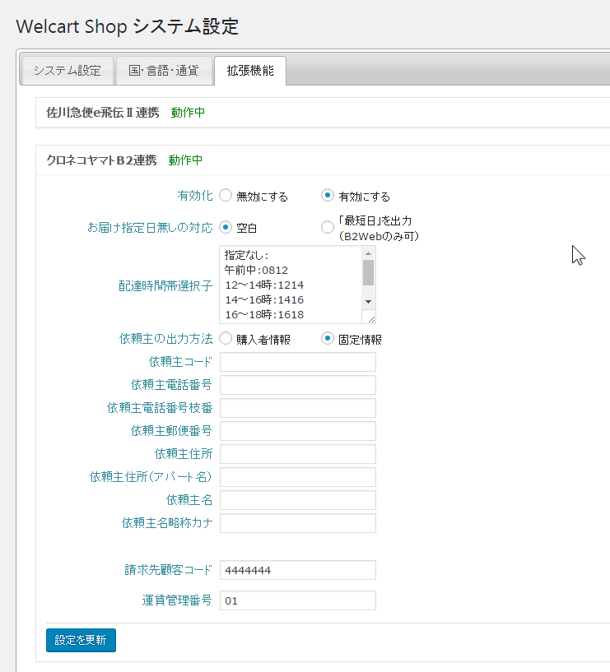Focus the 依頼主電話番号枝番 input field
Image resolution: width=610 pixels, height=672 pixels.
tap(298, 408)
